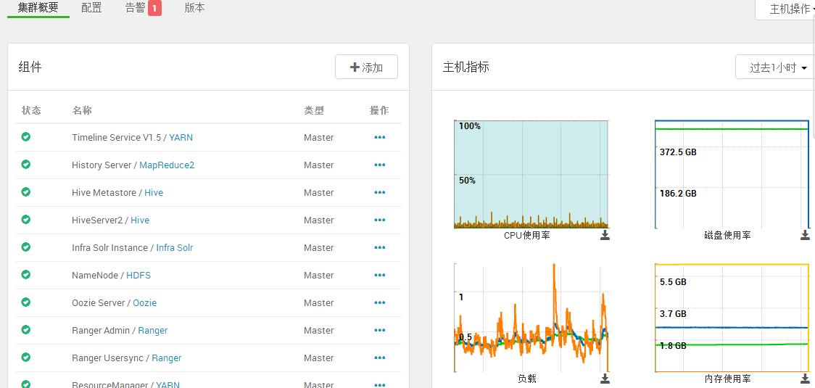Image resolution: width=815 pixels, height=388 pixels.
Task: Click green status icon for History Server
Action: point(25,165)
